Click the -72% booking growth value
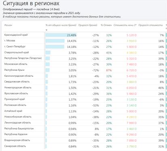This screenshot has height=151, width=167. (x=95, y=70)
